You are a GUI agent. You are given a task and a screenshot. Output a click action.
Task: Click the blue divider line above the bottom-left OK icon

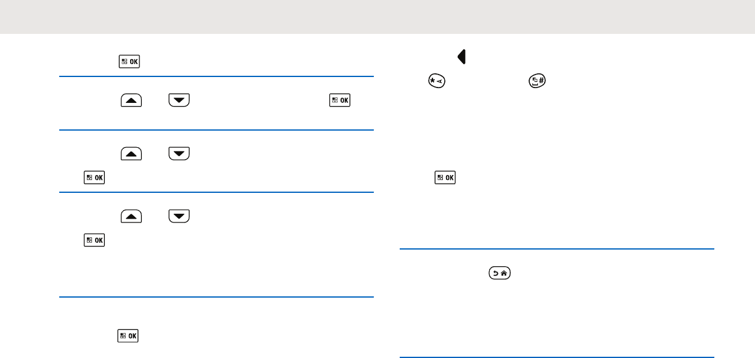[x=217, y=297]
